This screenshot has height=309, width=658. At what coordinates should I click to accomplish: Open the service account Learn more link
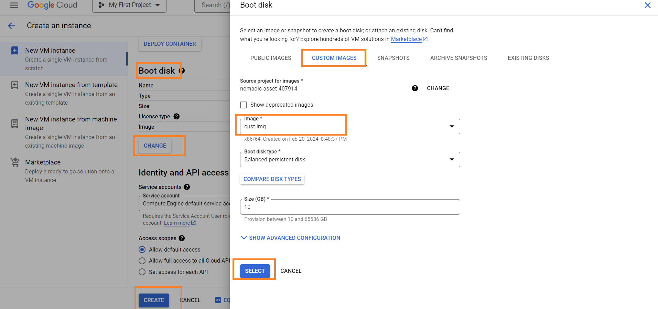point(180,223)
